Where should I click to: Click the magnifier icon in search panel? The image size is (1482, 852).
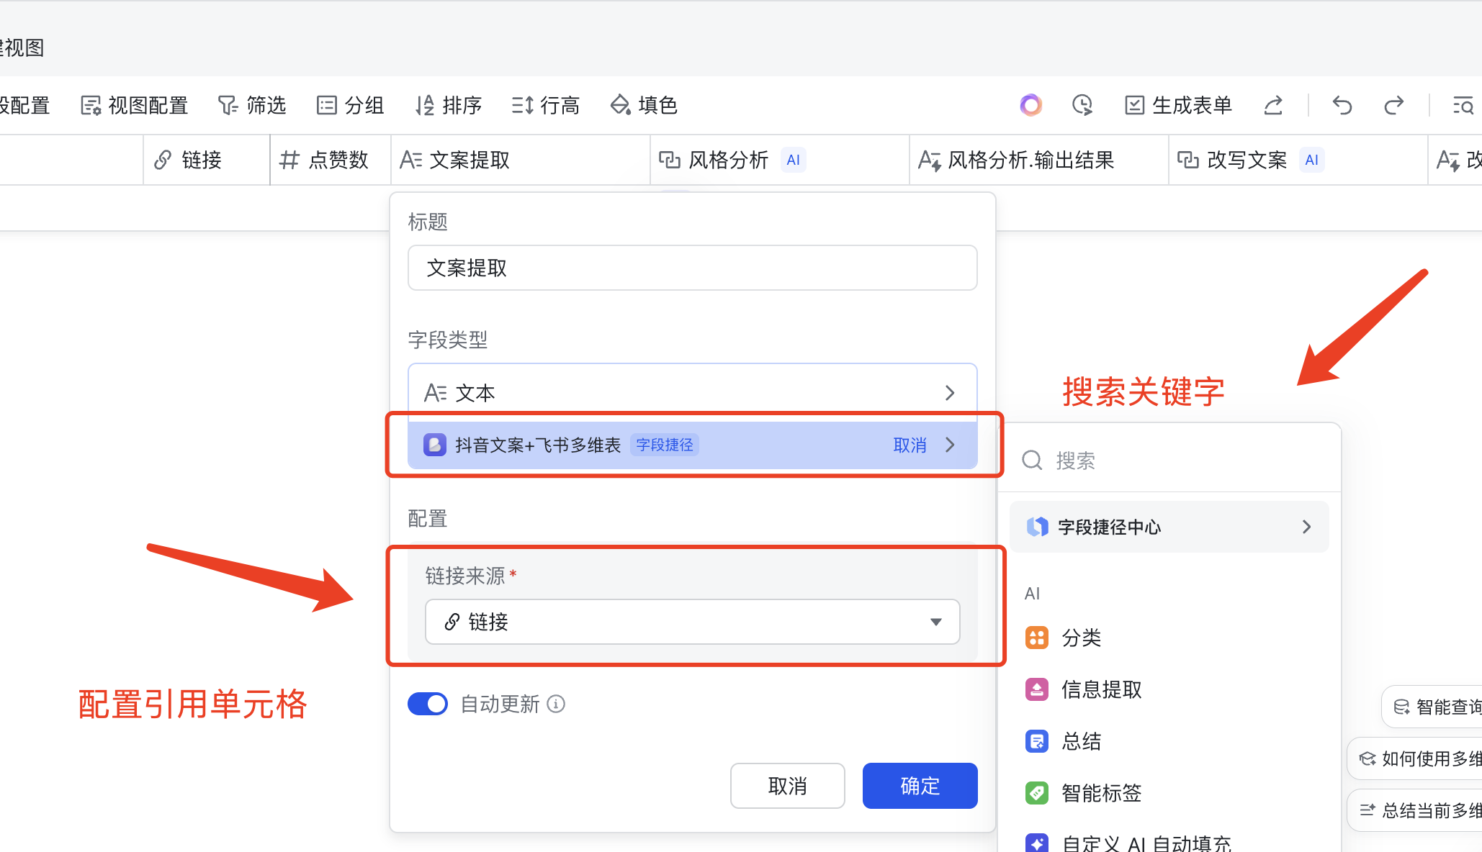pos(1033,460)
